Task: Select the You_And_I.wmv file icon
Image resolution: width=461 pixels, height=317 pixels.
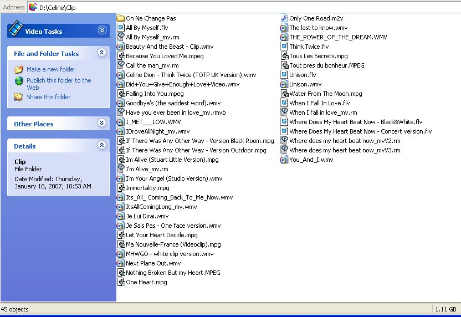Action: pos(284,160)
